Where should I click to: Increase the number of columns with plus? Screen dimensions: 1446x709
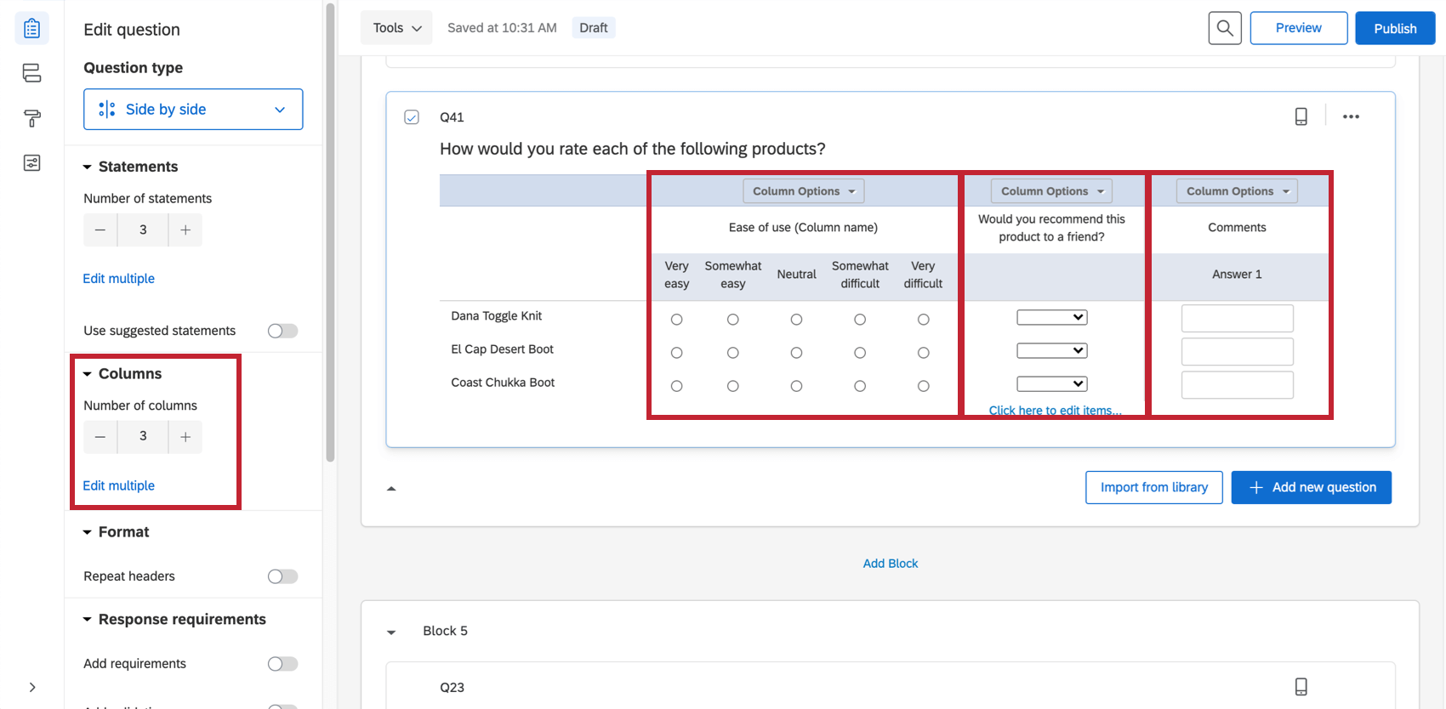[x=185, y=437]
